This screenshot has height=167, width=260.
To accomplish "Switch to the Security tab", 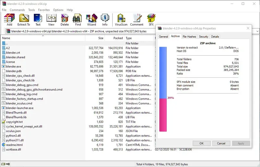I will tap(203, 37).
